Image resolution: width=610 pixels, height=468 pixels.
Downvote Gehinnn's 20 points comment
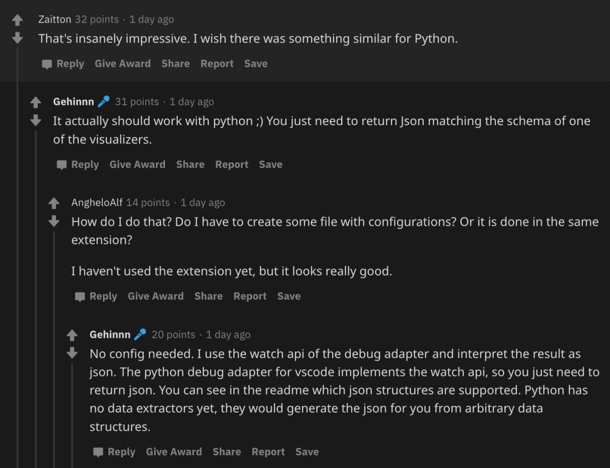click(72, 353)
